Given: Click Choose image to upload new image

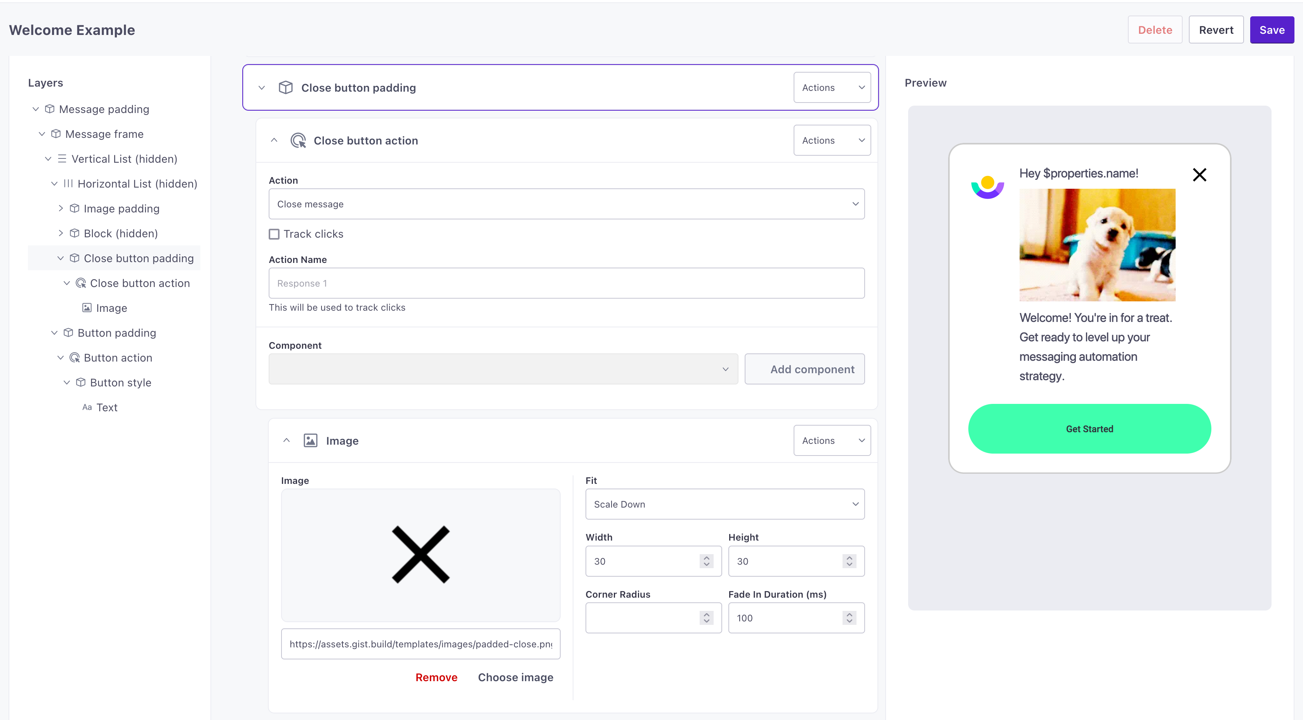Looking at the screenshot, I should coord(515,677).
